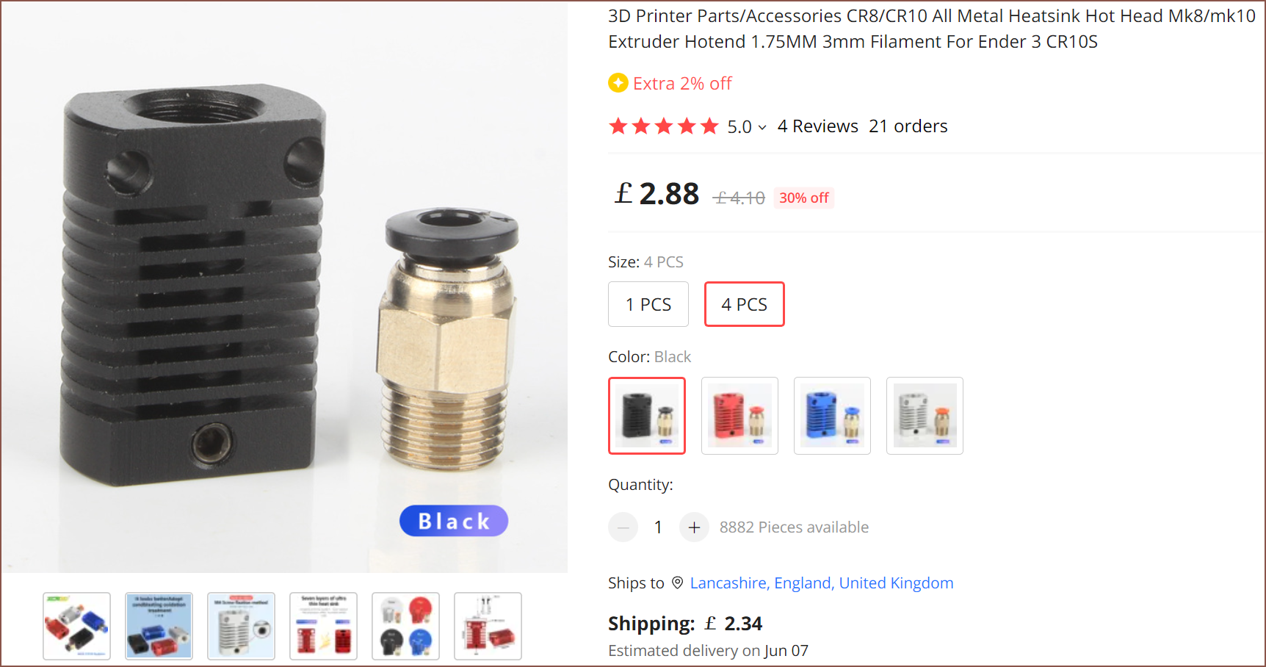
Task: View third thumbnail showing silver heatsink
Action: click(x=241, y=626)
